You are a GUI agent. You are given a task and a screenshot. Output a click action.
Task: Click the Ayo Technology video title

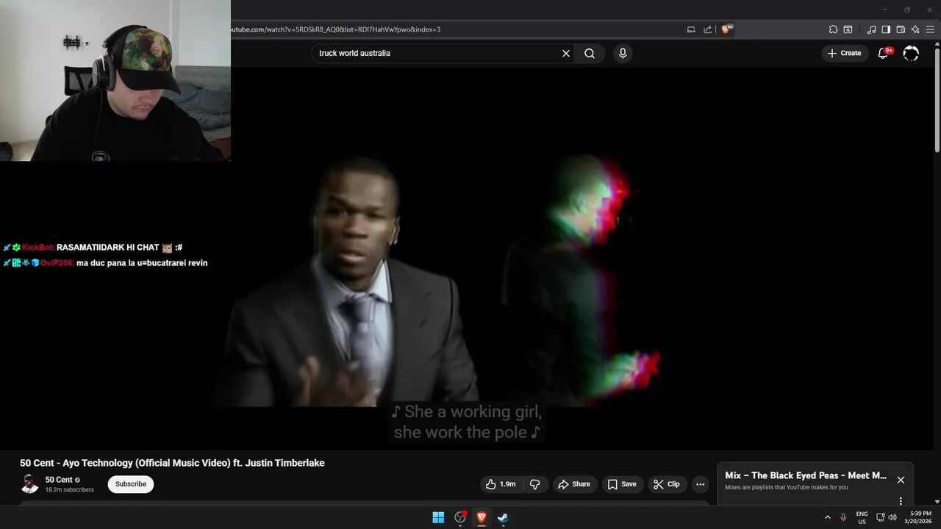coord(172,463)
